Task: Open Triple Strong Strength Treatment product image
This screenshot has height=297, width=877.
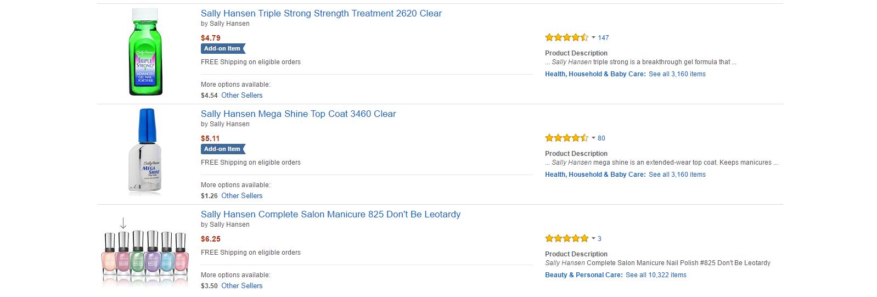Action: tap(145, 52)
